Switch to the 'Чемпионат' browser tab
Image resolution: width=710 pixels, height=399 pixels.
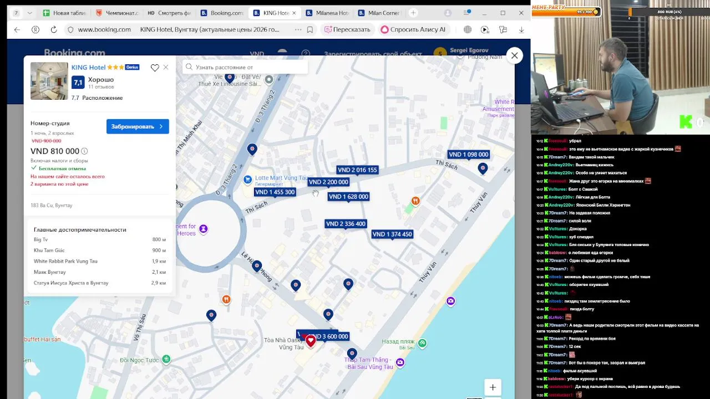coord(117,13)
